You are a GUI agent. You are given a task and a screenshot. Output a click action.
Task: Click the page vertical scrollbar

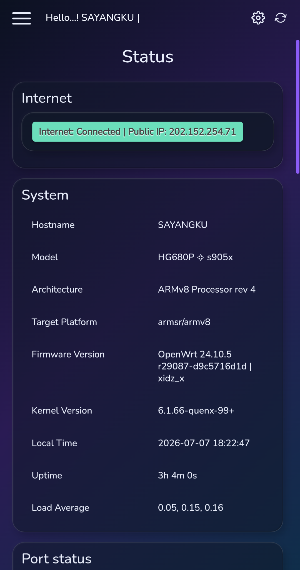pos(298,107)
